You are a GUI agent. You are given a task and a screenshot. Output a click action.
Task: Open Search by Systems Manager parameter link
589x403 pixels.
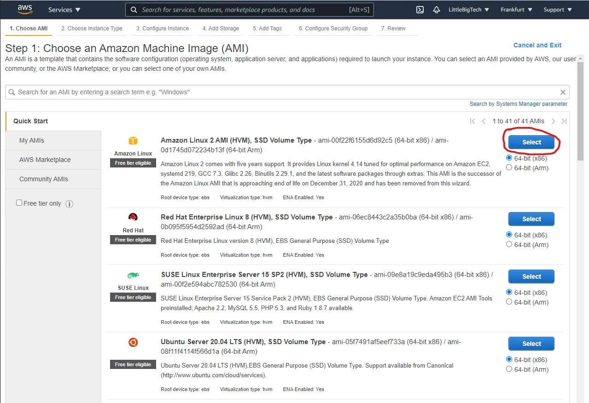click(519, 104)
